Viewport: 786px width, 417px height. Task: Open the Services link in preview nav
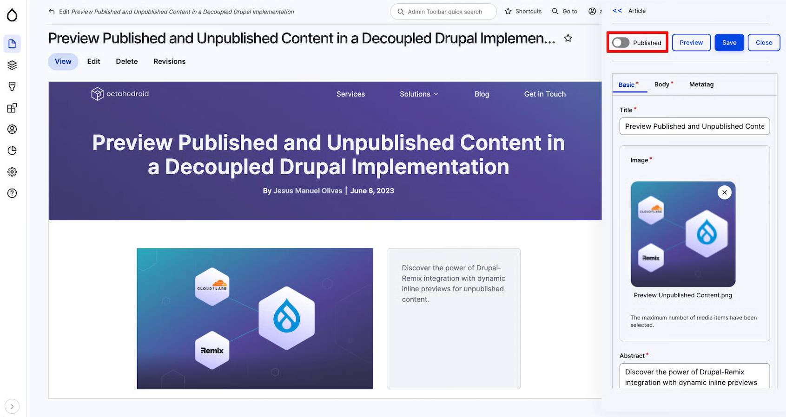(x=351, y=94)
